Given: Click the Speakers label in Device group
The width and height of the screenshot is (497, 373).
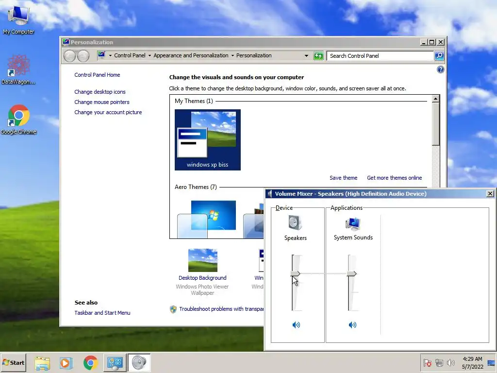Looking at the screenshot, I should point(295,238).
